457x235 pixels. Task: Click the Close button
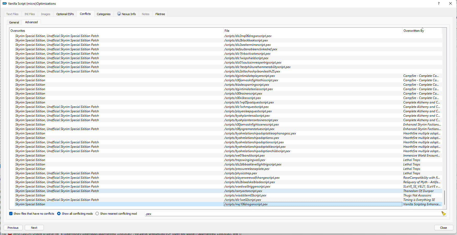(443, 228)
